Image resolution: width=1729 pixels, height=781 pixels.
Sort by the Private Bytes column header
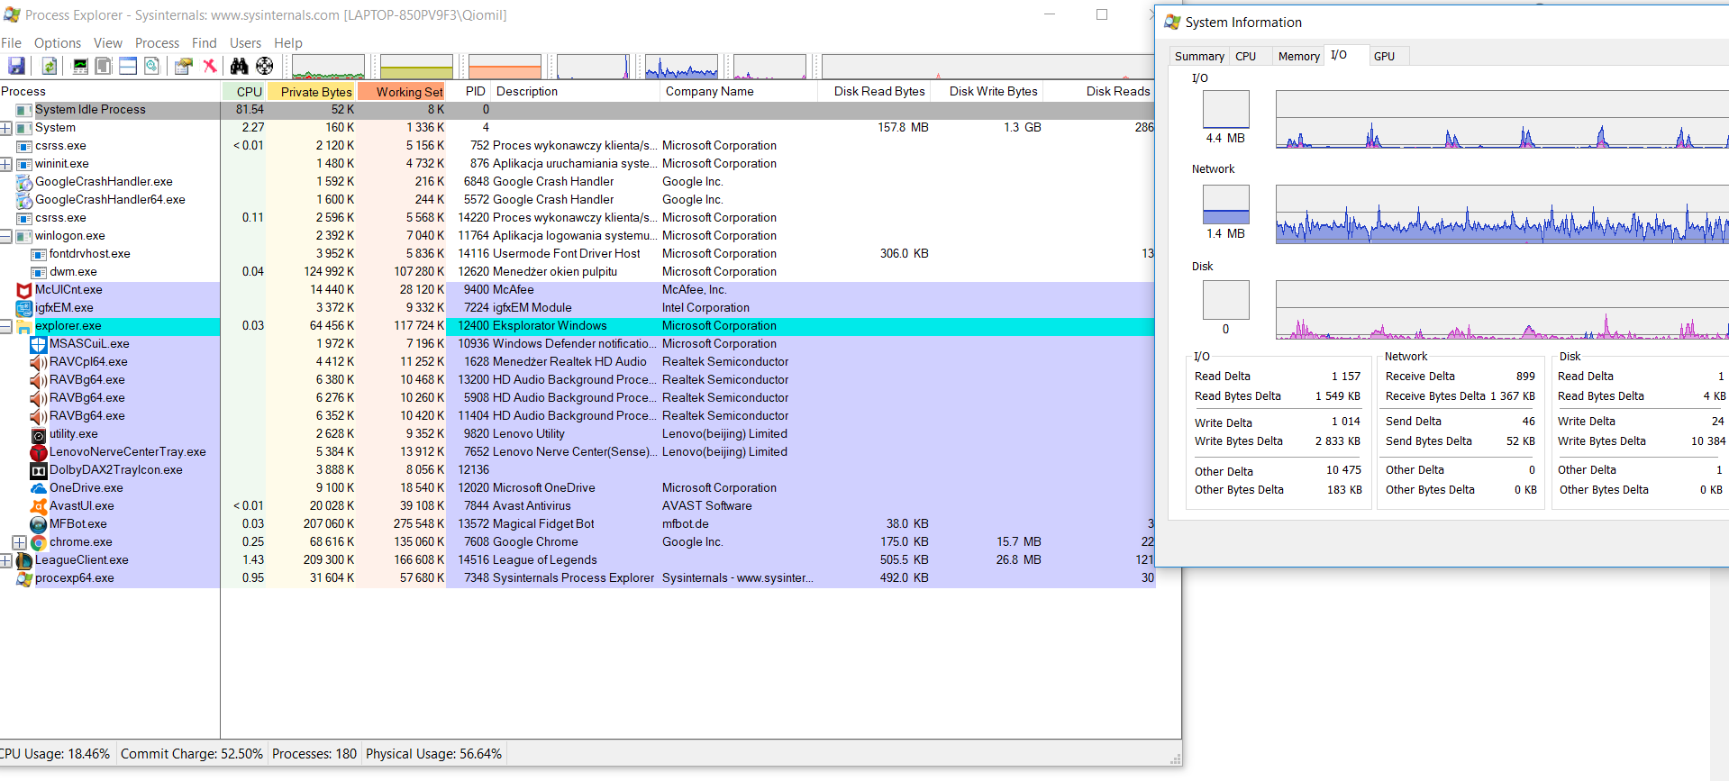[312, 92]
